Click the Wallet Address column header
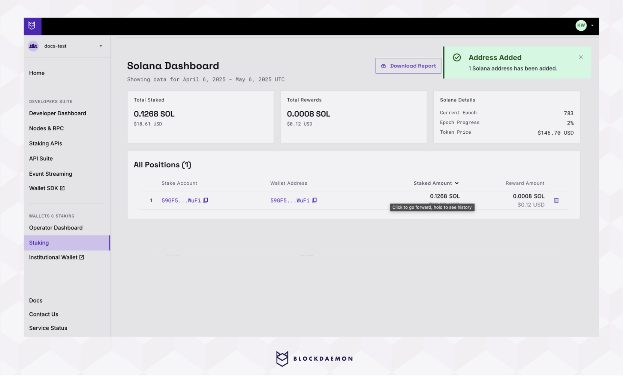This screenshot has width=623, height=376. coord(289,183)
